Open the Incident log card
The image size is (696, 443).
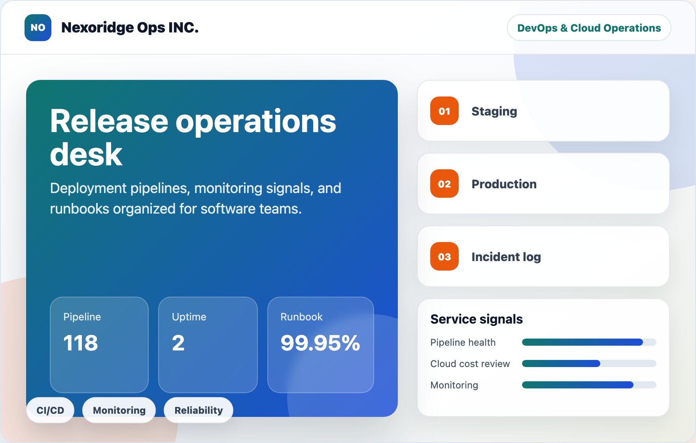point(543,256)
